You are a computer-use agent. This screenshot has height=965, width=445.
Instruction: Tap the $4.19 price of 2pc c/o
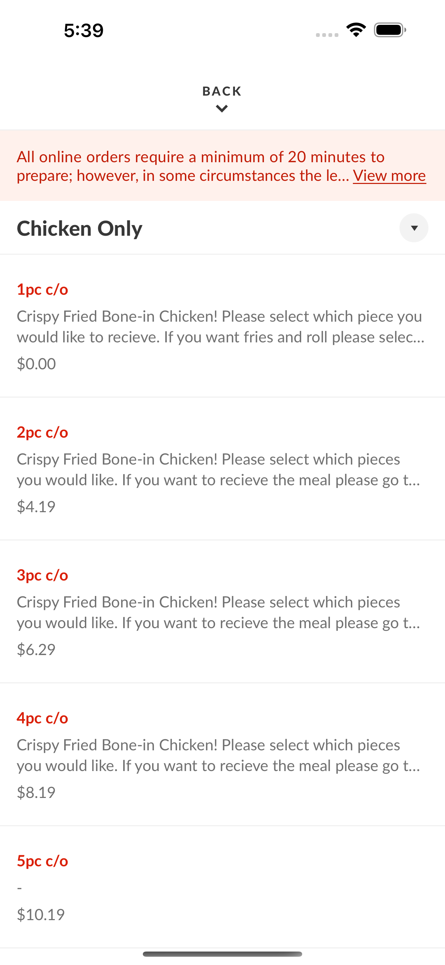36,506
